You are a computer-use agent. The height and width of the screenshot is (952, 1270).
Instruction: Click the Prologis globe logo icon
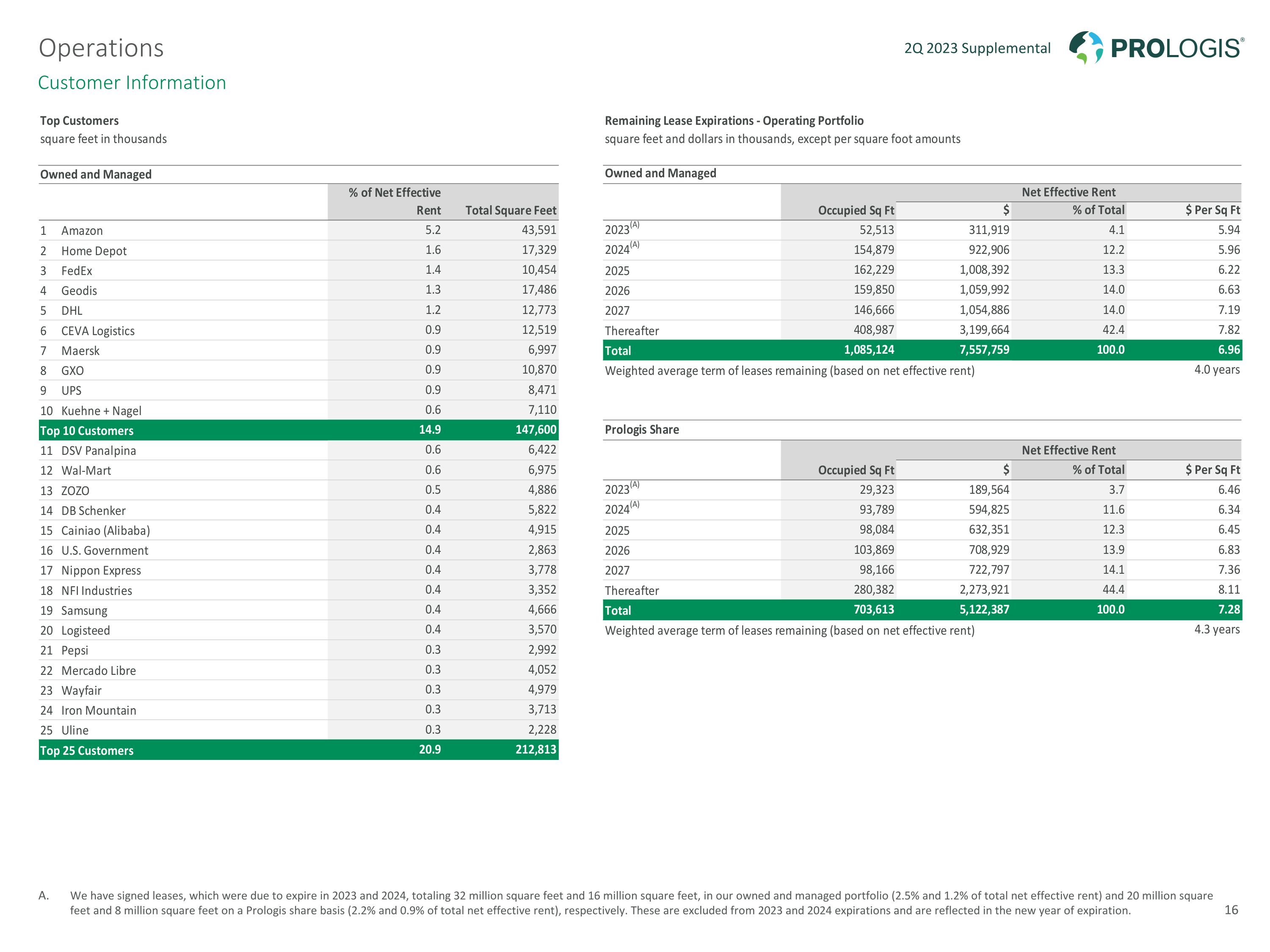[x=1086, y=47]
